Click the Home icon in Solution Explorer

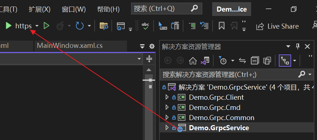coord(193,61)
